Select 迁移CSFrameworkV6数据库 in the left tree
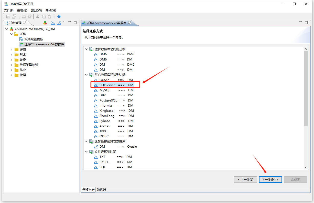Image resolution: width=314 pixels, height=203 pixels. tap(45, 44)
